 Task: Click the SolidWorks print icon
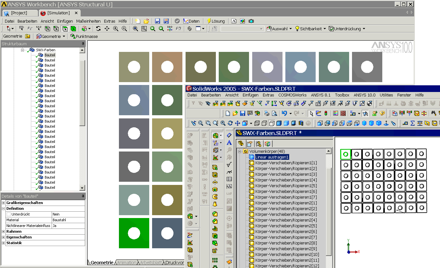(267, 113)
